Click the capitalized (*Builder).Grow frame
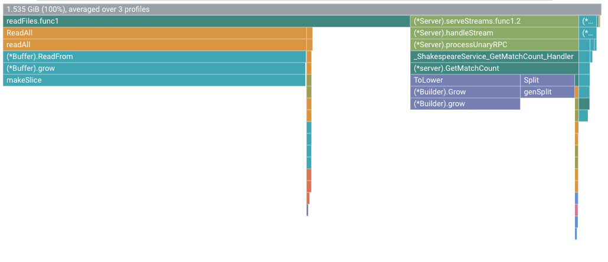The image size is (608, 262). point(465,92)
